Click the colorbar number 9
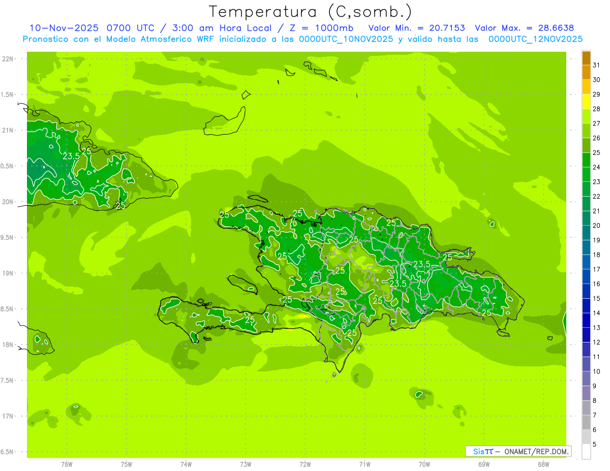 [x=594, y=386]
